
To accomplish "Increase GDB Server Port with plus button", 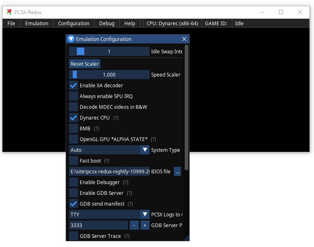I will pos(145,225).
